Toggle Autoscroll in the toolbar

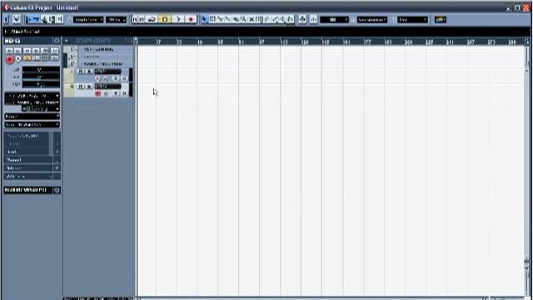[302, 19]
